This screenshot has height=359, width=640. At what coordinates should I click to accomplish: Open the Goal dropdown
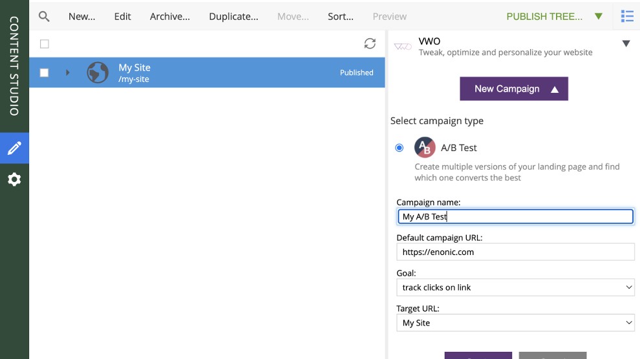[515, 287]
